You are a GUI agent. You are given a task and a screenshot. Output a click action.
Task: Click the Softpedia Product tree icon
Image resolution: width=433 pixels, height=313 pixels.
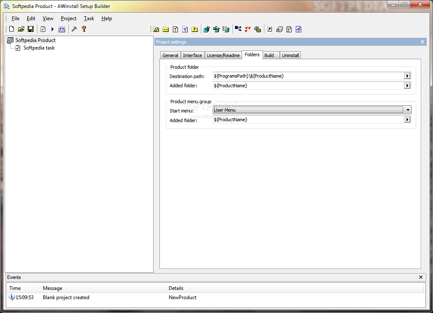[10, 41]
